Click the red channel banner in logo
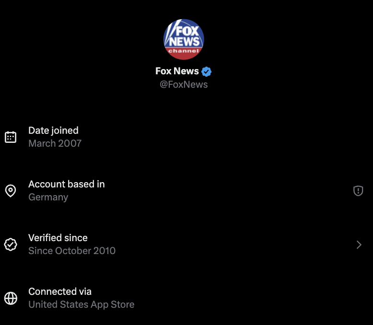This screenshot has width=373, height=325. click(x=184, y=53)
